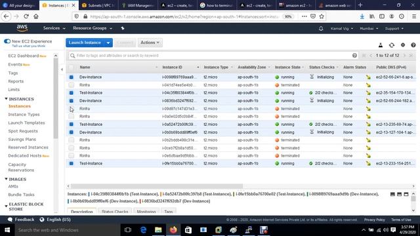
Task: Open the Status Checks details tab
Action: 115,211
